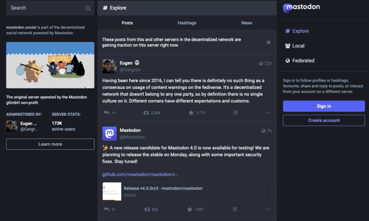Click the Sign in button
The image size is (369, 221).
[324, 106]
